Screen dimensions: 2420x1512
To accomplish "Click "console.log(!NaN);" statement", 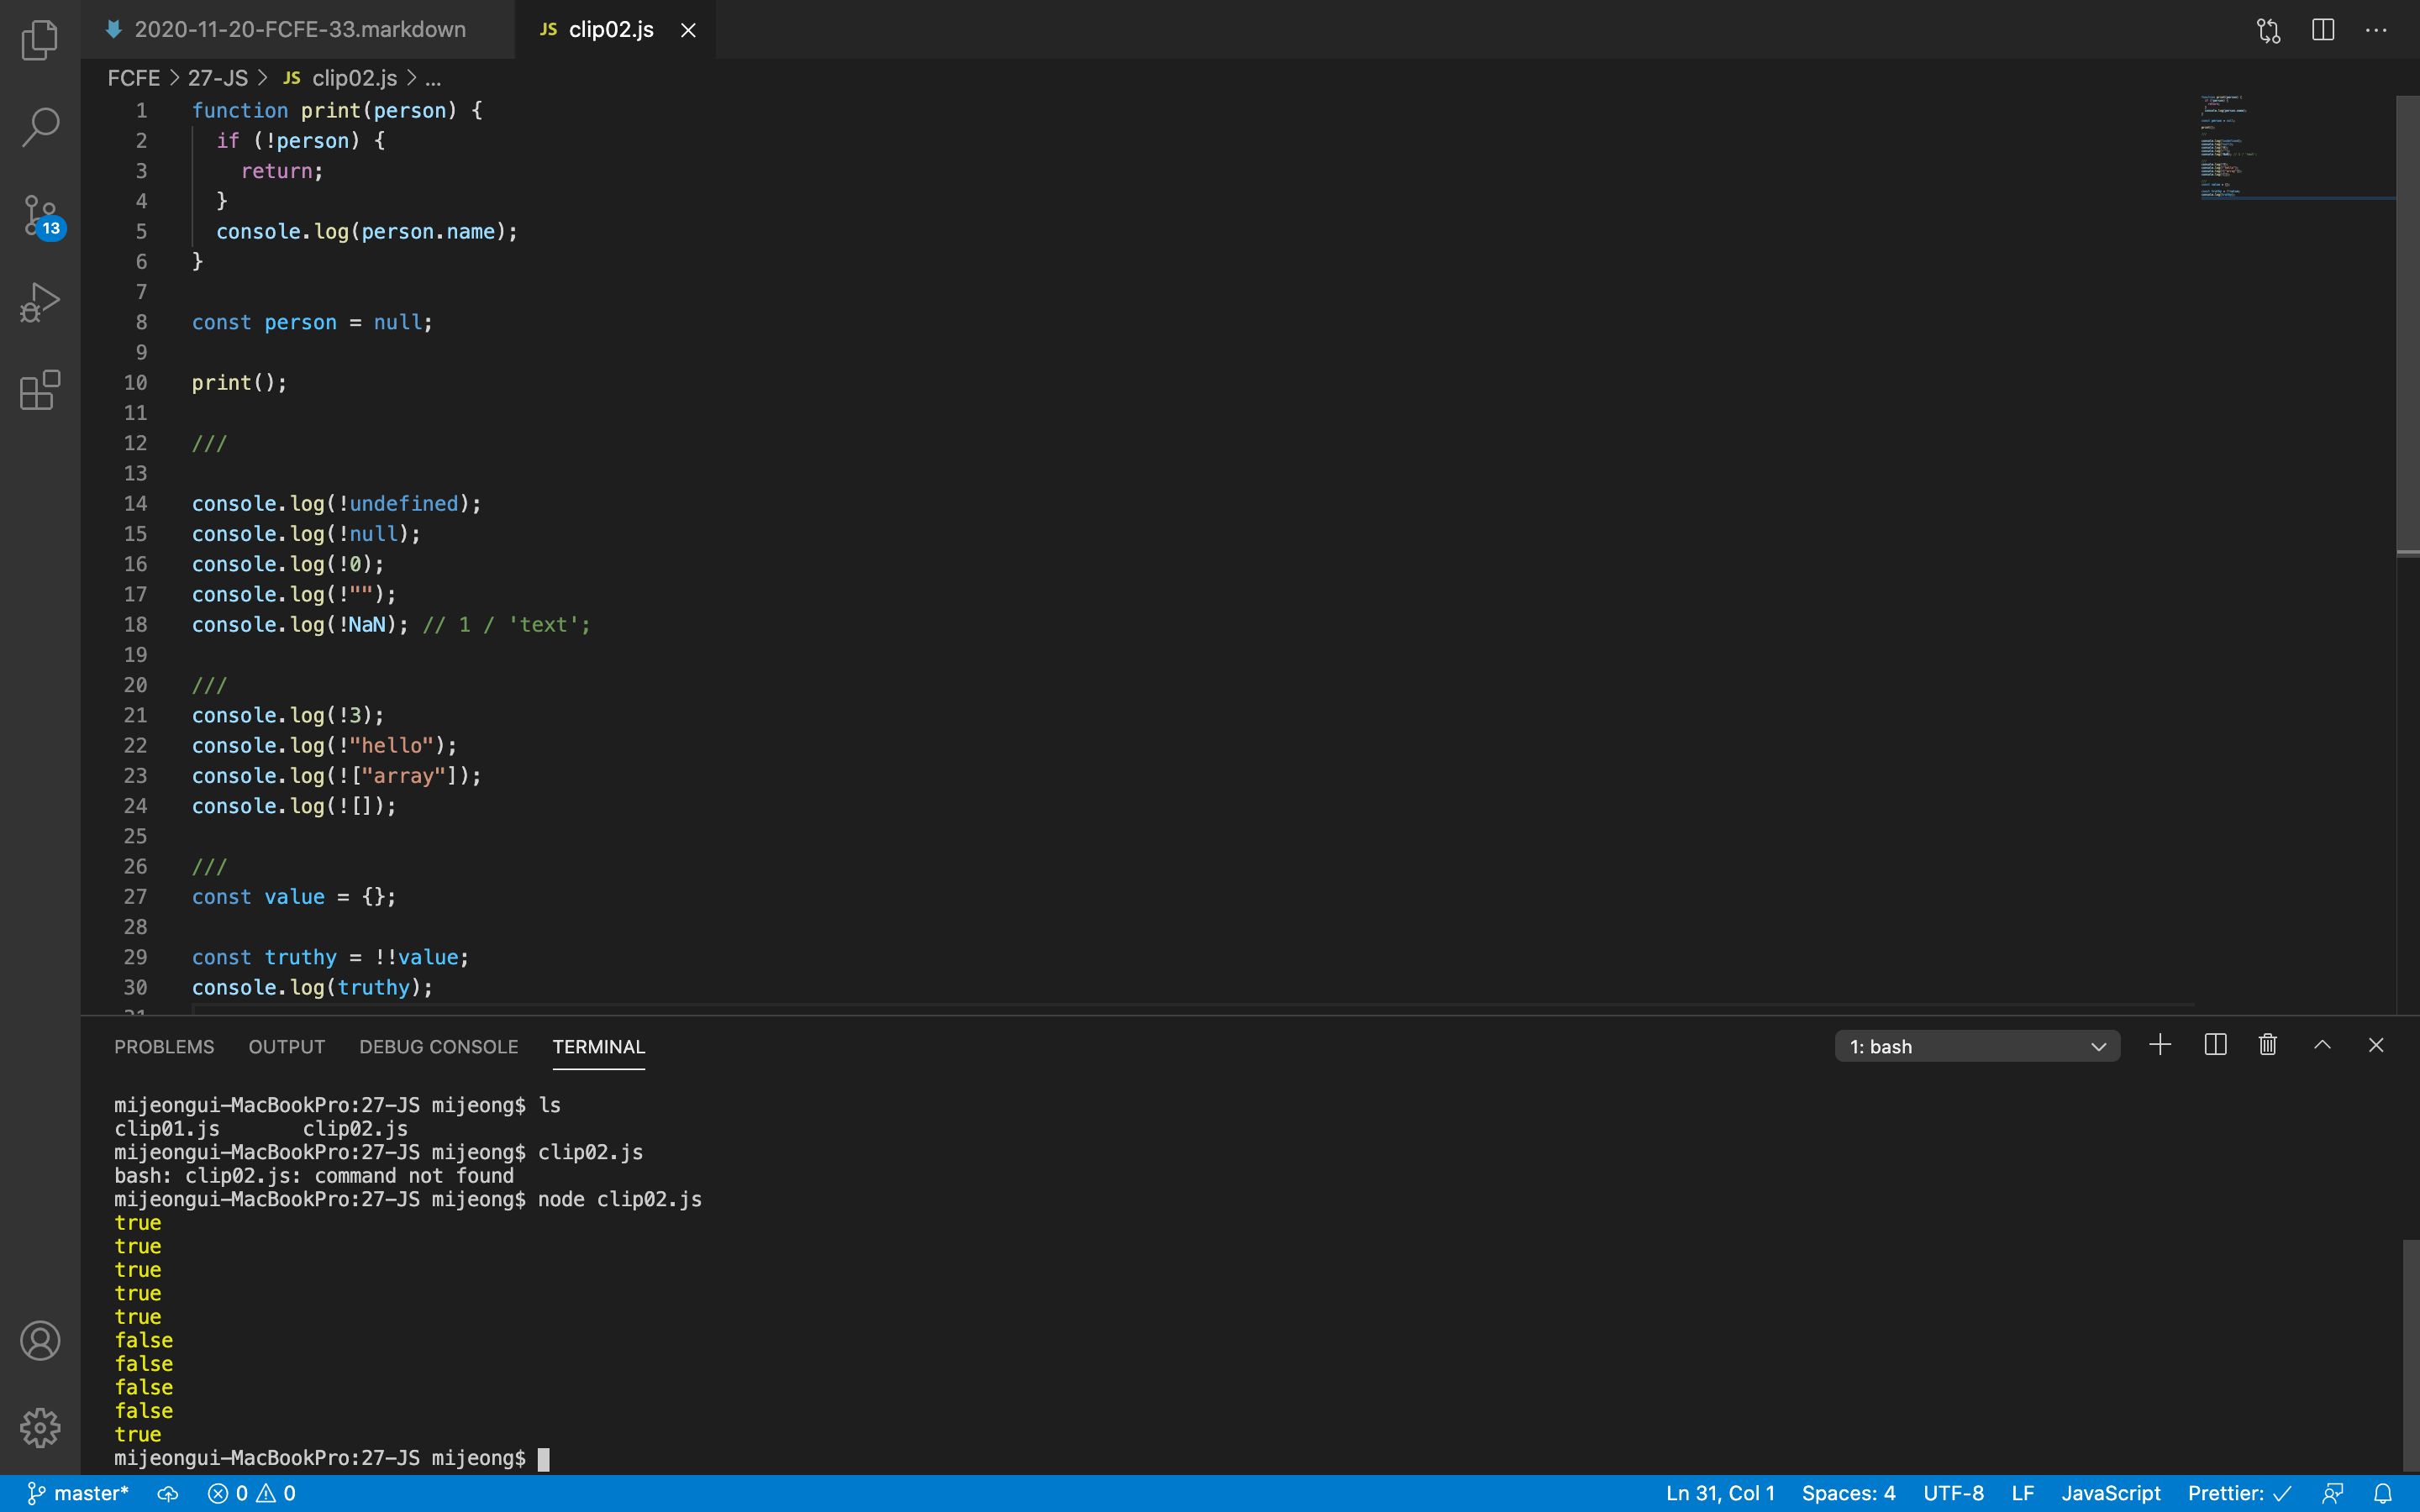I will tap(300, 624).
